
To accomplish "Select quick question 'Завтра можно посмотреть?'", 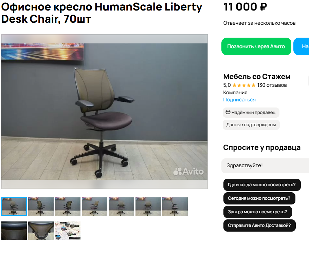I will [257, 212].
